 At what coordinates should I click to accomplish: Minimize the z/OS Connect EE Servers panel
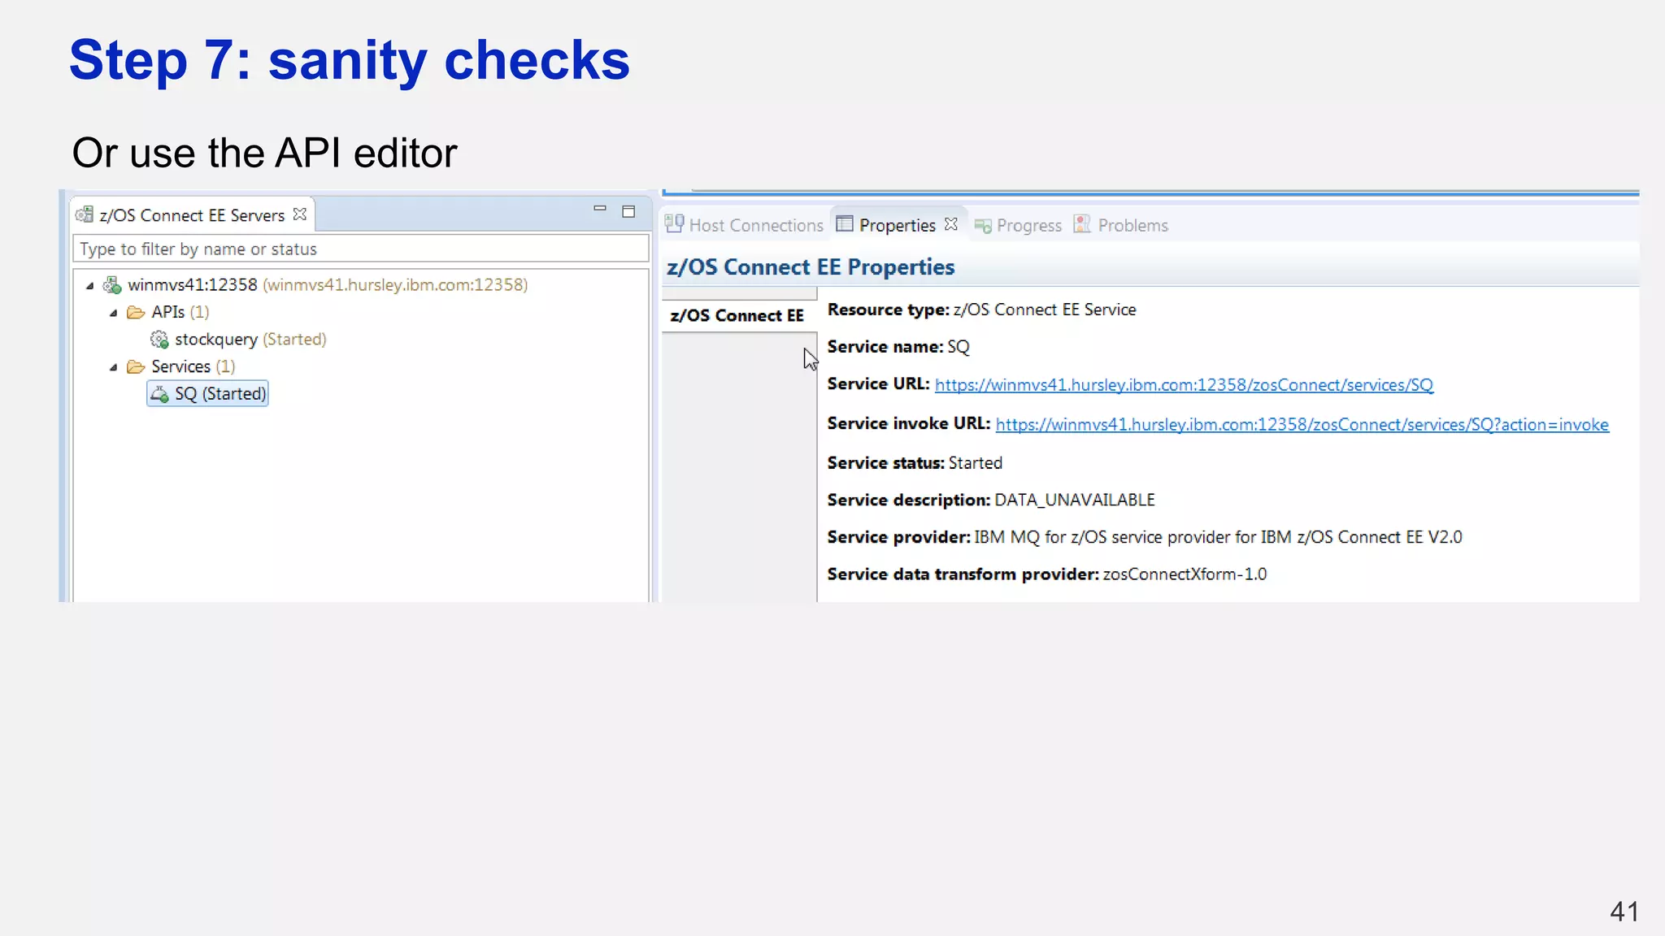tap(600, 209)
